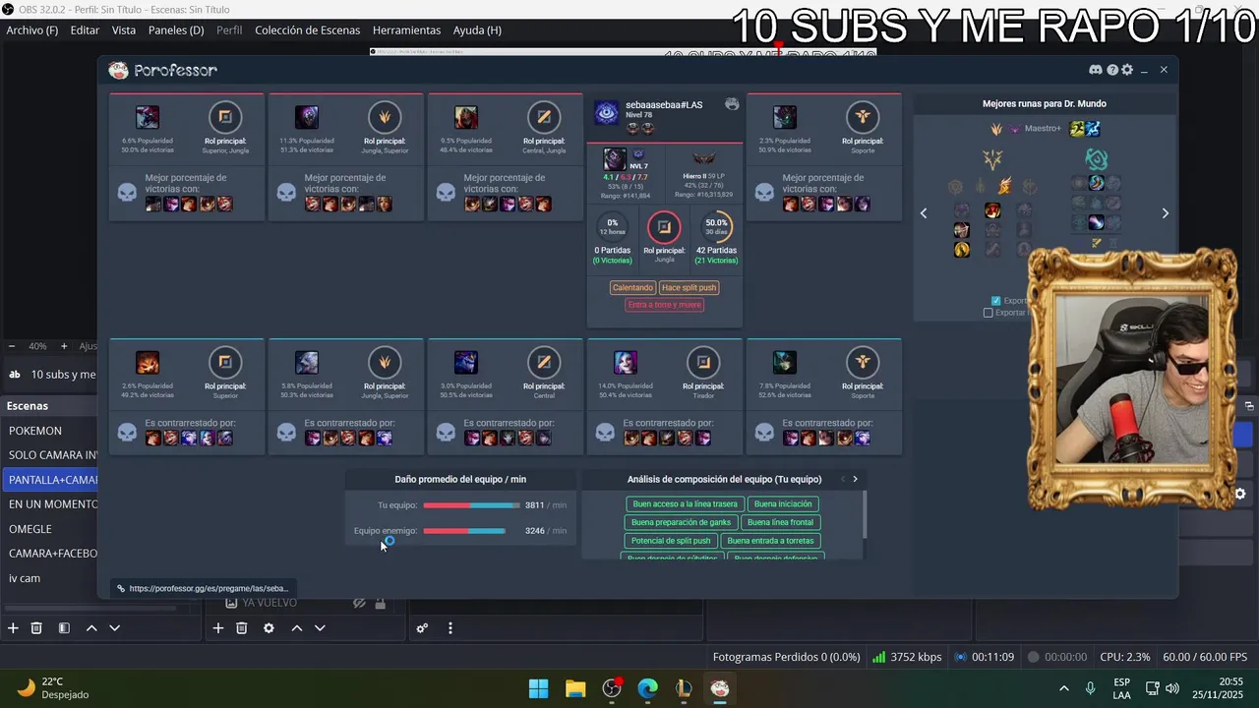Click the Buena iniciación tag
Image resolution: width=1259 pixels, height=708 pixels.
pyautogui.click(x=783, y=504)
